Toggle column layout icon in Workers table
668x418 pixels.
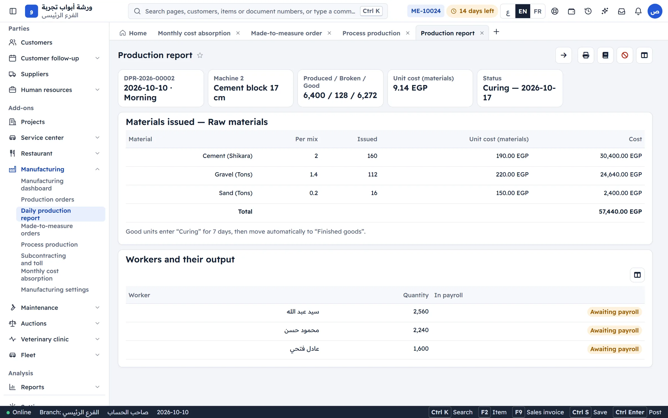point(637,275)
